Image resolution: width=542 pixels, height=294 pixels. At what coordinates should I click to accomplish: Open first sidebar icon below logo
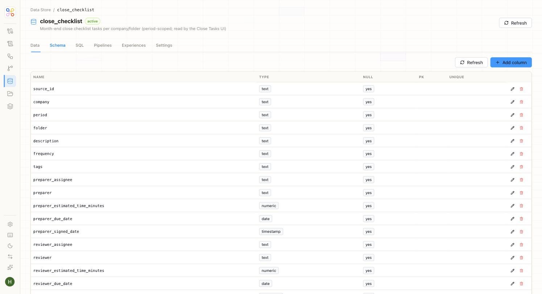10,31
